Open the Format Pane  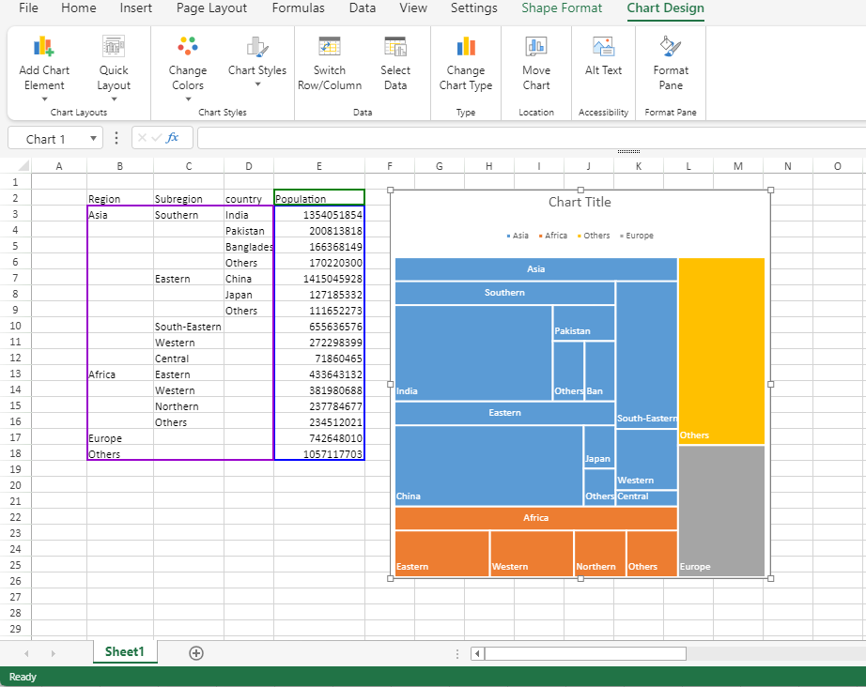(x=671, y=47)
